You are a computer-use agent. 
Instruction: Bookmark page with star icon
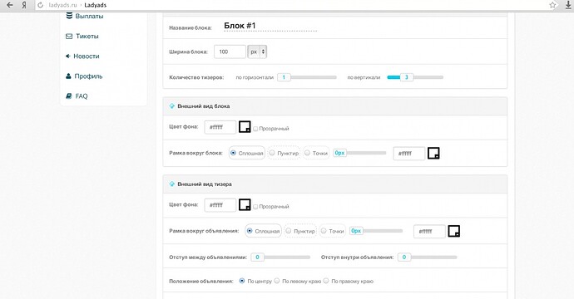pyautogui.click(x=552, y=5)
